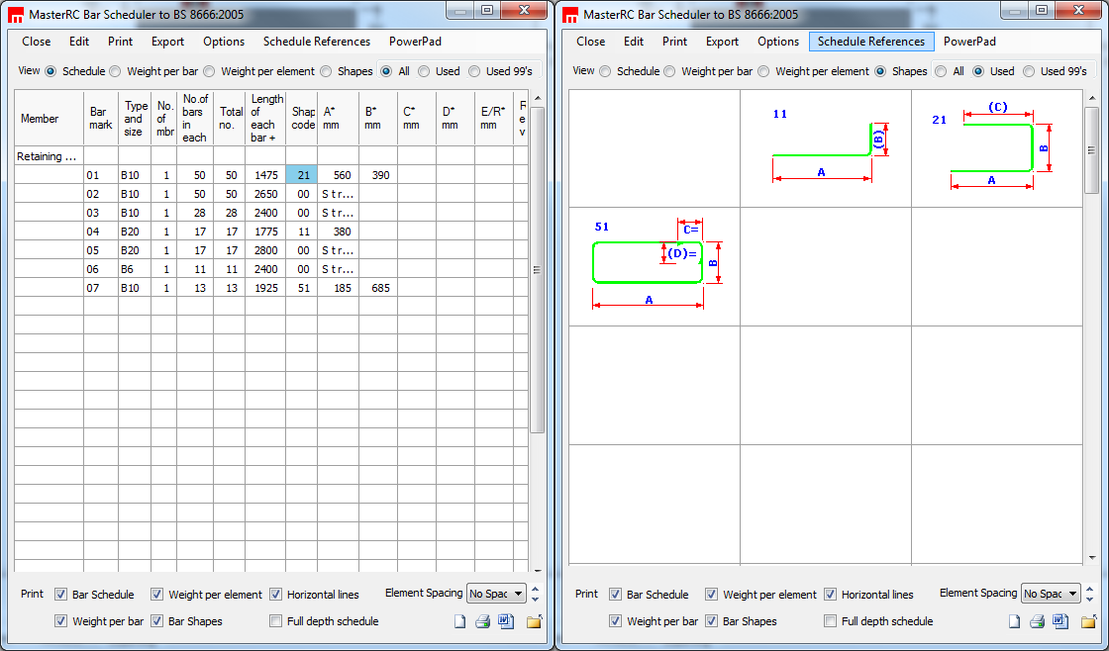The width and height of the screenshot is (1109, 651).
Task: Untick Weight per element print option, right window
Action: tap(712, 595)
